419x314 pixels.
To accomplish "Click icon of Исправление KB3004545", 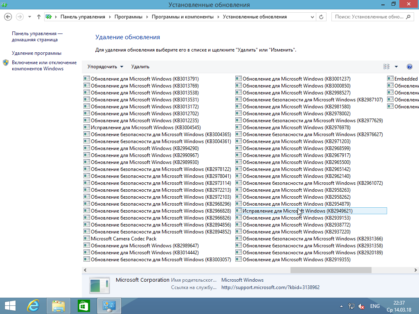I will click(x=87, y=127).
